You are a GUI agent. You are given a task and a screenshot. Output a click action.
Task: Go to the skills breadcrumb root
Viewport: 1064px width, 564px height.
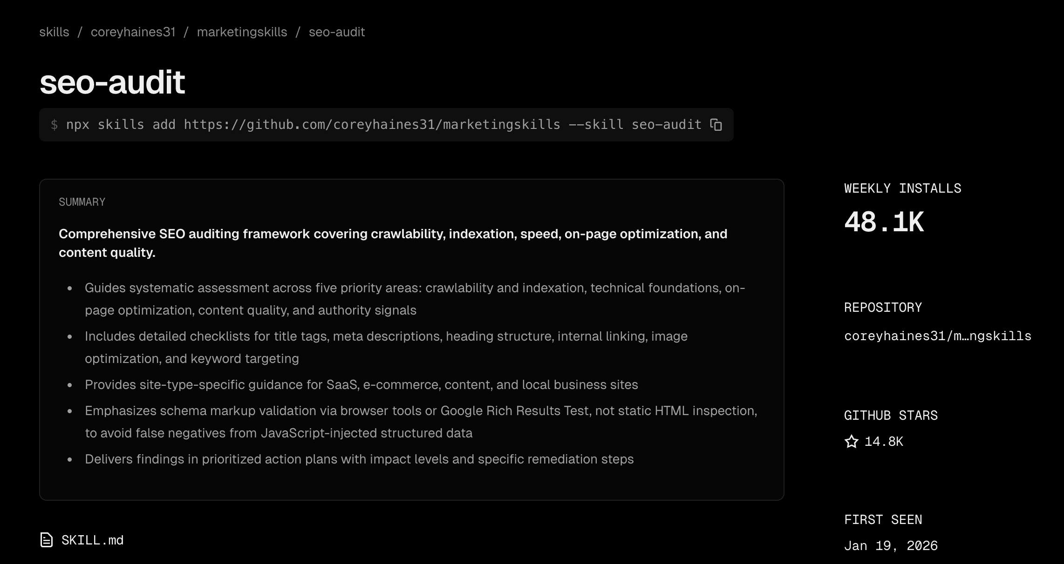coord(54,32)
